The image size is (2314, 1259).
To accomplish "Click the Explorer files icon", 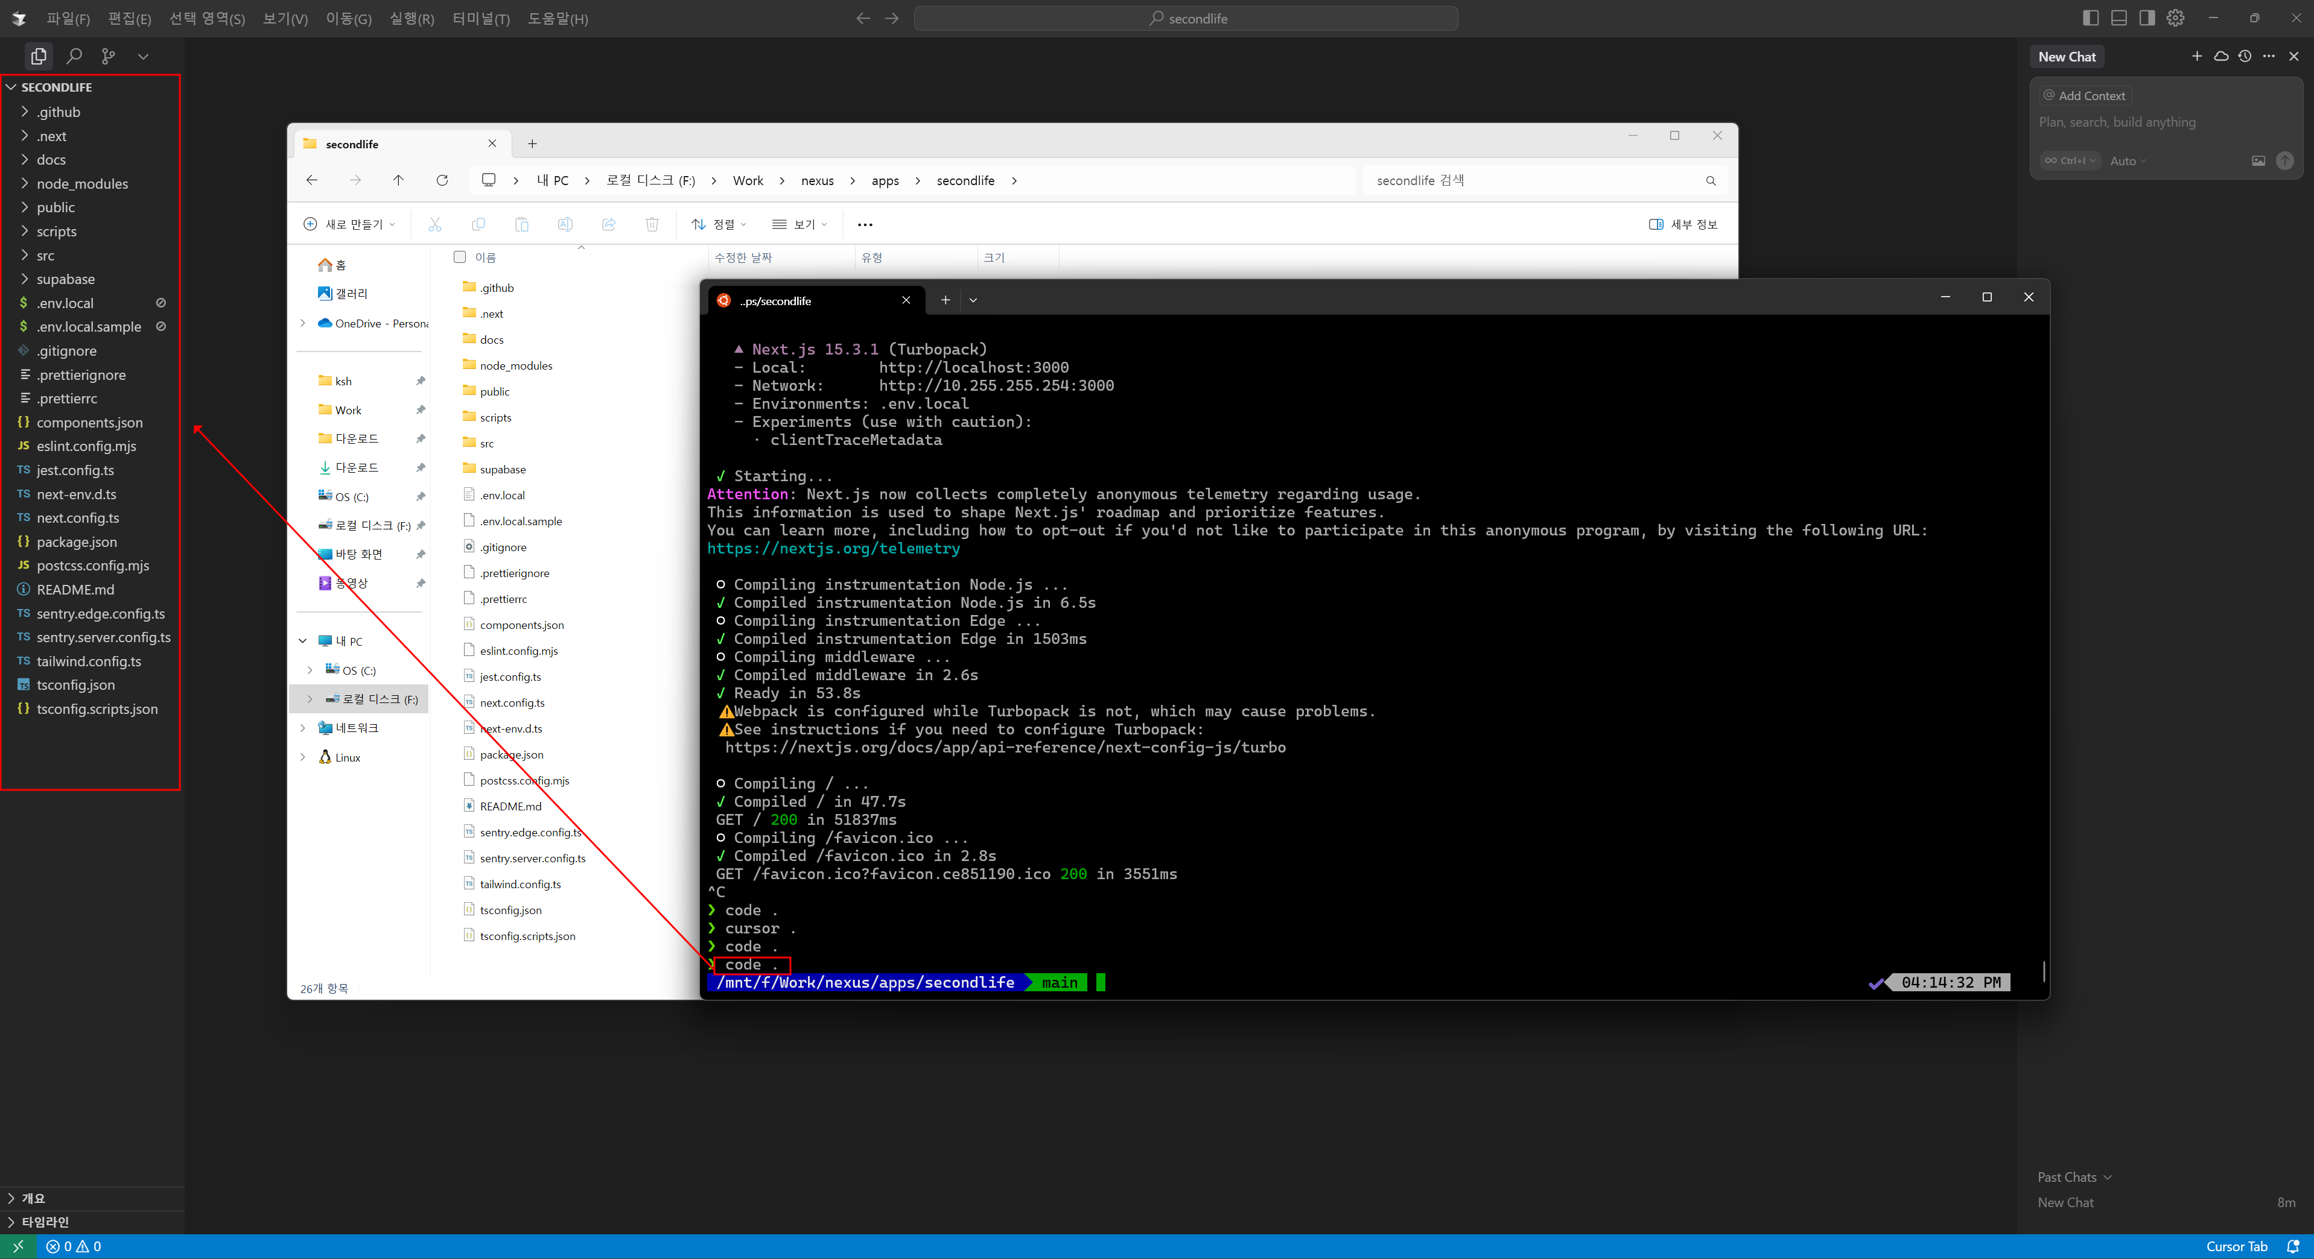I will (x=39, y=55).
